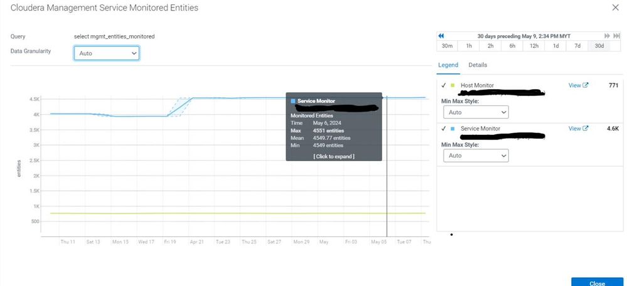Viewport: 627px width, 286px height.
Task: Click the blue Close button
Action: point(597,282)
